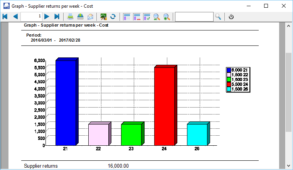Click the vertical scrollbar down arrow
293x170 pixels.
click(288, 165)
